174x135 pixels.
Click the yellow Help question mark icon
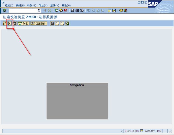[121, 10]
